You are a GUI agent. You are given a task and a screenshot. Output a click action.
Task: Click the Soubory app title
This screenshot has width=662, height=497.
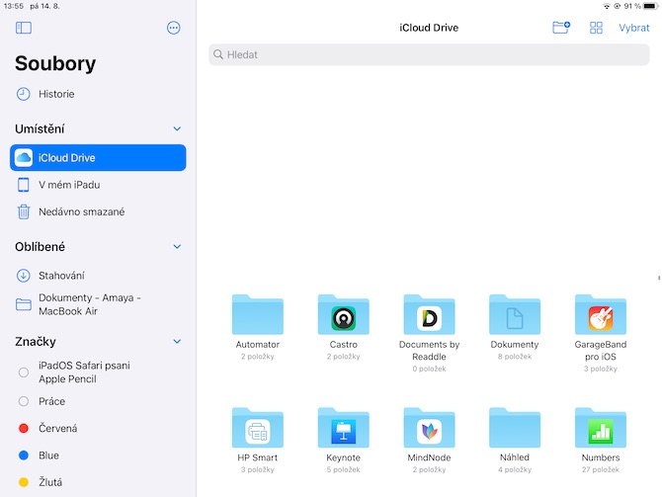click(x=55, y=64)
